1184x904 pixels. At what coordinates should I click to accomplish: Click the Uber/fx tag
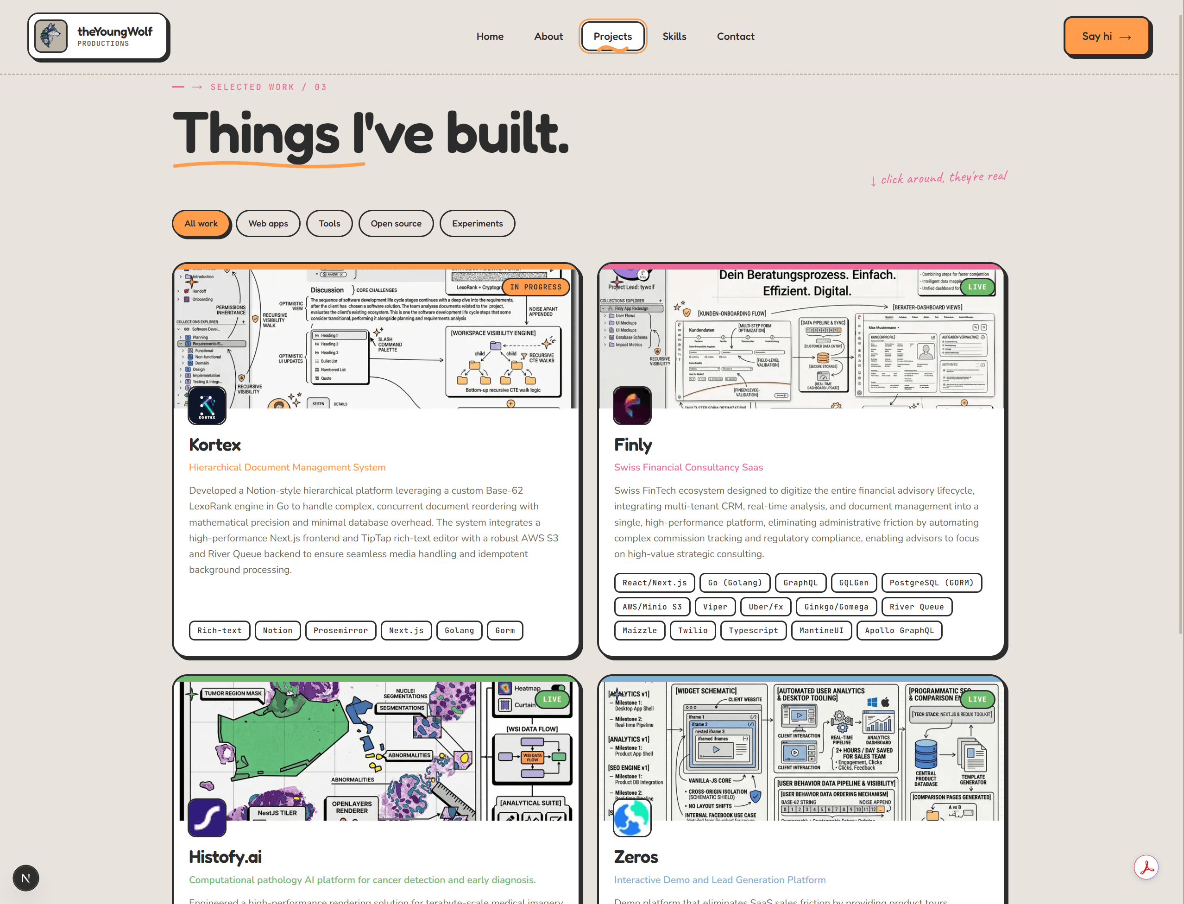point(766,606)
